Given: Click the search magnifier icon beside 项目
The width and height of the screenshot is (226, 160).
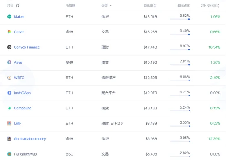Looking at the screenshot, I should pyautogui.click(x=18, y=6).
